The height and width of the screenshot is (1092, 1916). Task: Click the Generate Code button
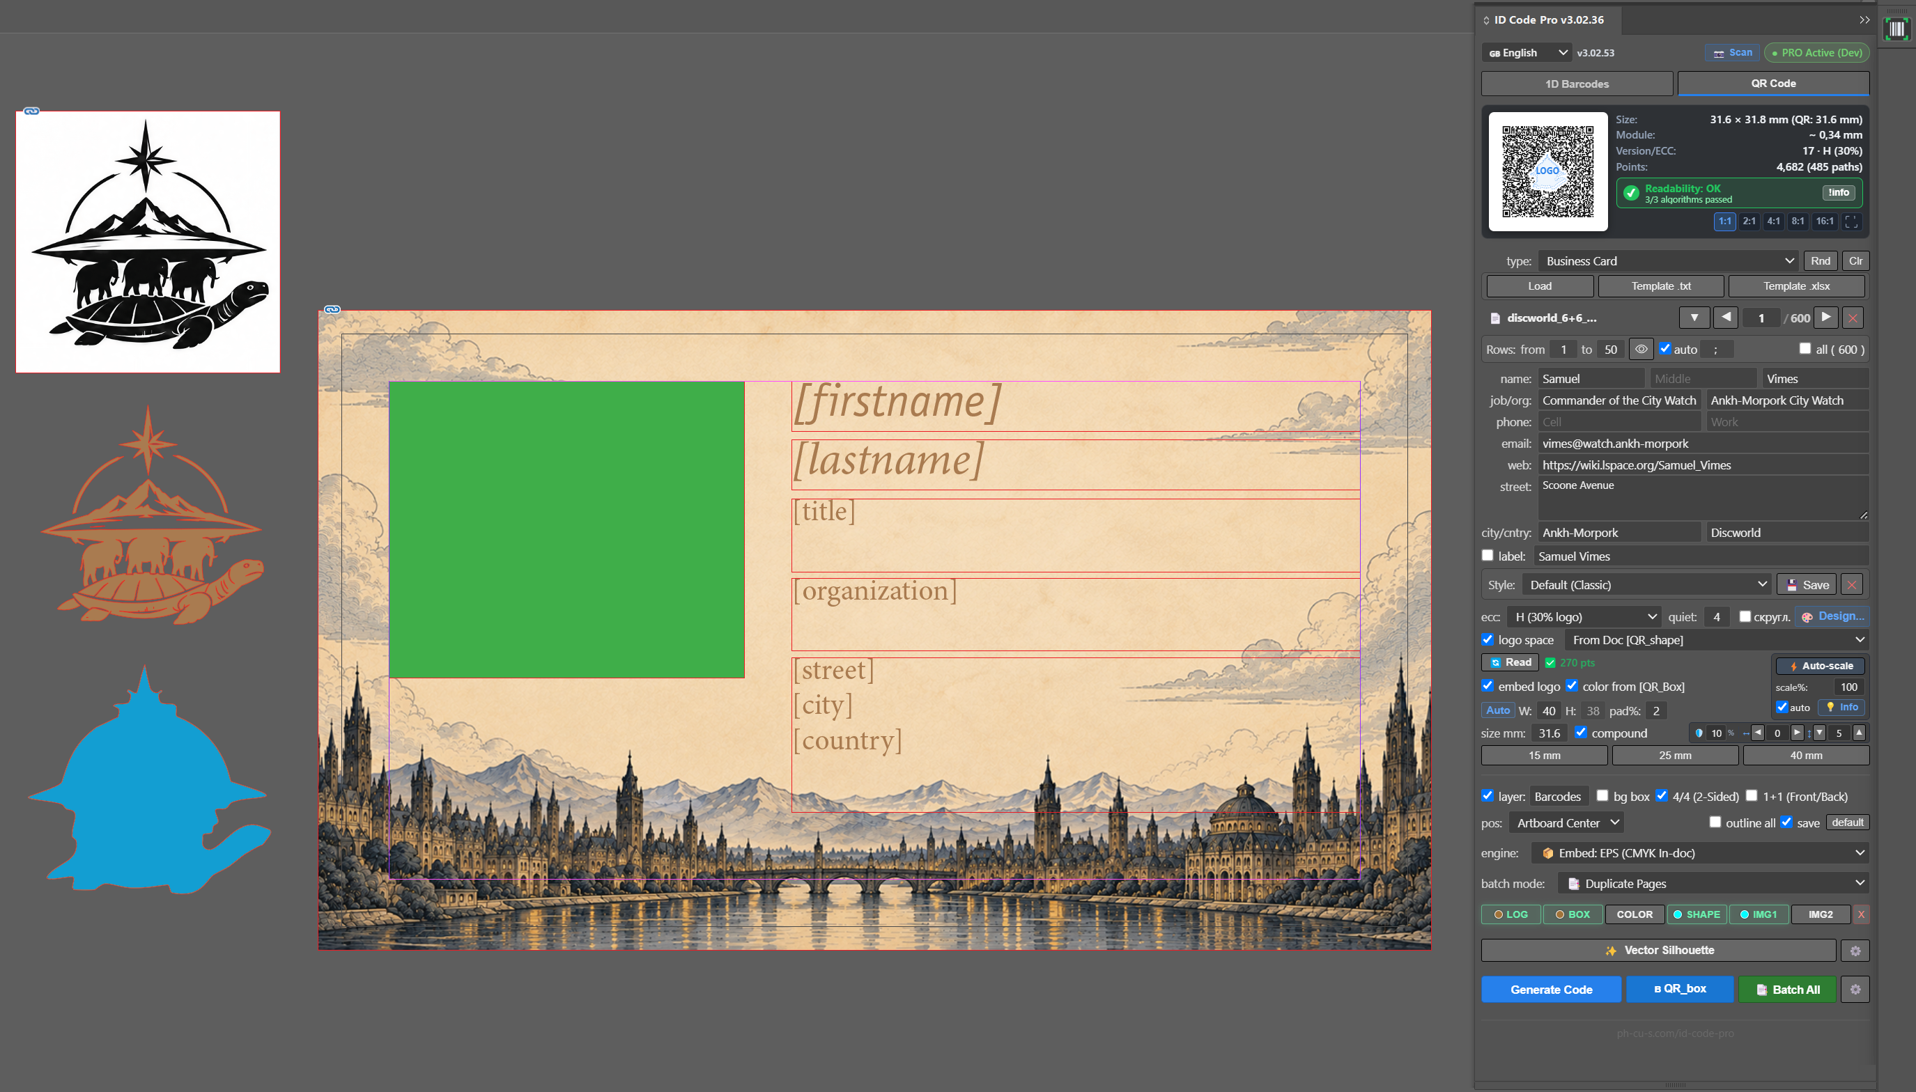1551,989
